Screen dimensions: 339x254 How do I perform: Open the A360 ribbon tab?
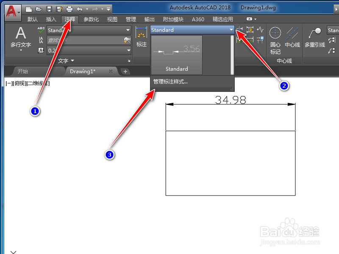coord(198,19)
